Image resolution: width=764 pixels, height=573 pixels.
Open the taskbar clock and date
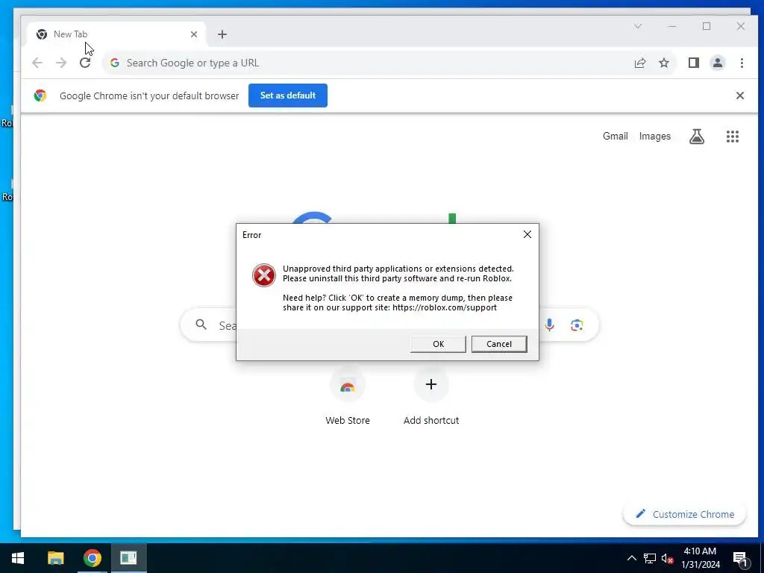700,558
